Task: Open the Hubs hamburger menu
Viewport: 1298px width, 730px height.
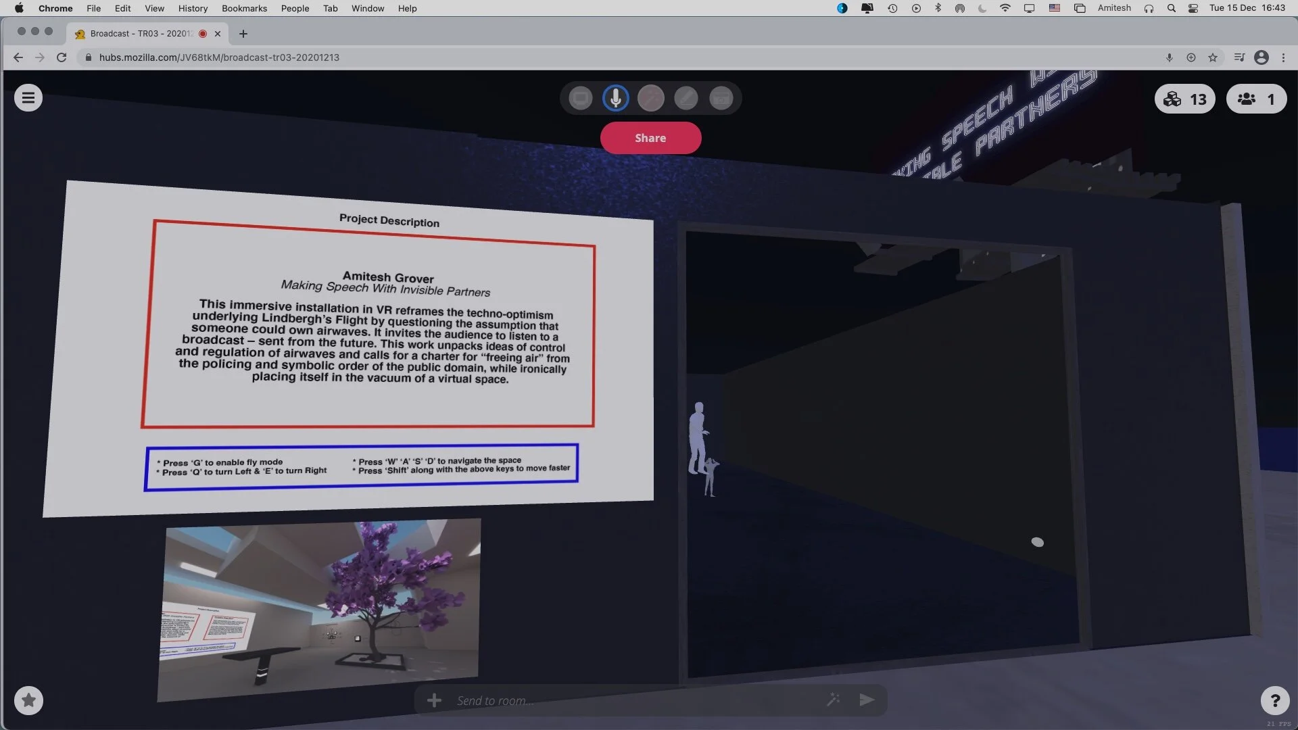Action: click(28, 98)
